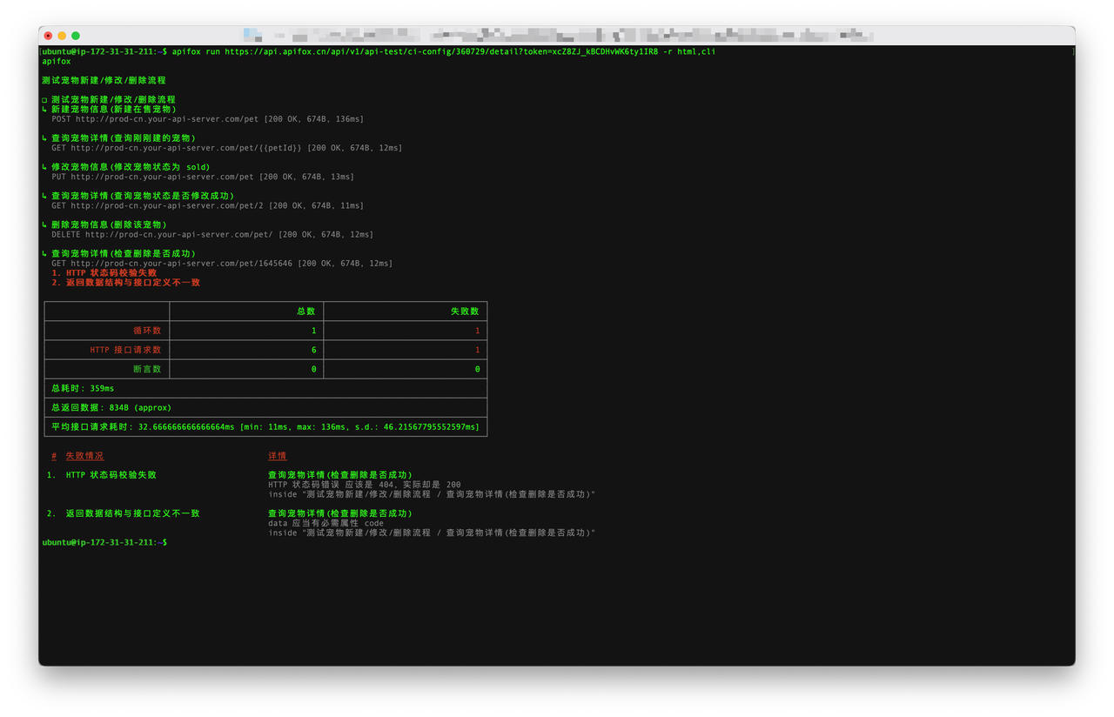Open the 失败情况 underlined header link
Viewport: 1114px width, 717px height.
tap(84, 455)
